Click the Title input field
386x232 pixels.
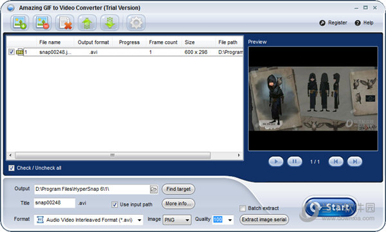click(x=55, y=203)
